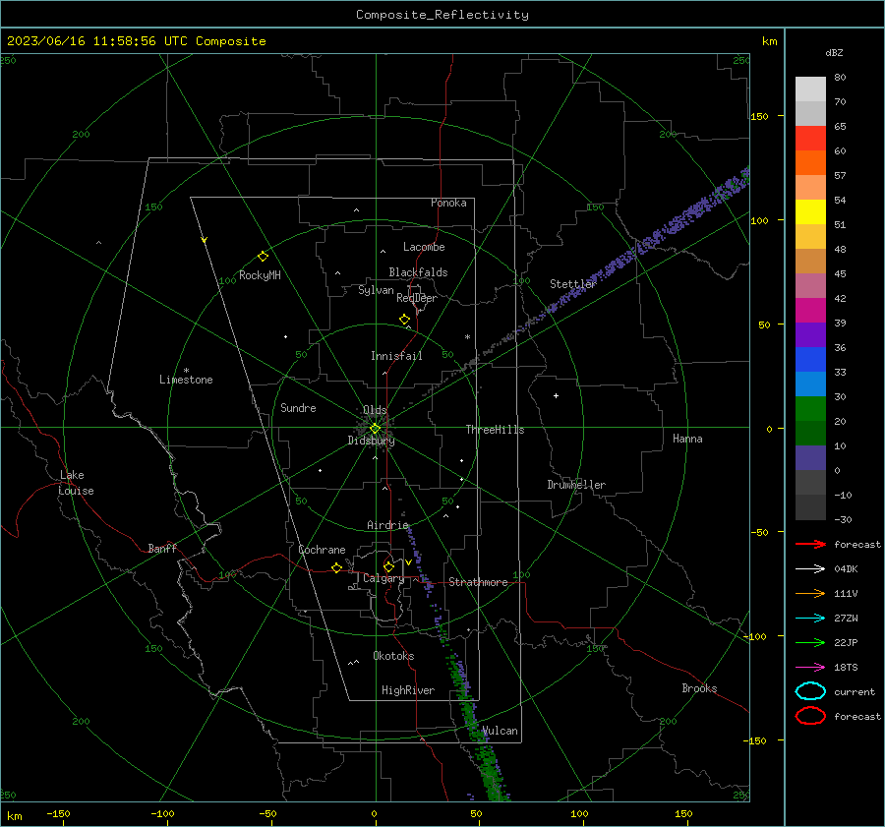Click the Sundre city label
Image resolution: width=885 pixels, height=827 pixels.
tap(298, 407)
